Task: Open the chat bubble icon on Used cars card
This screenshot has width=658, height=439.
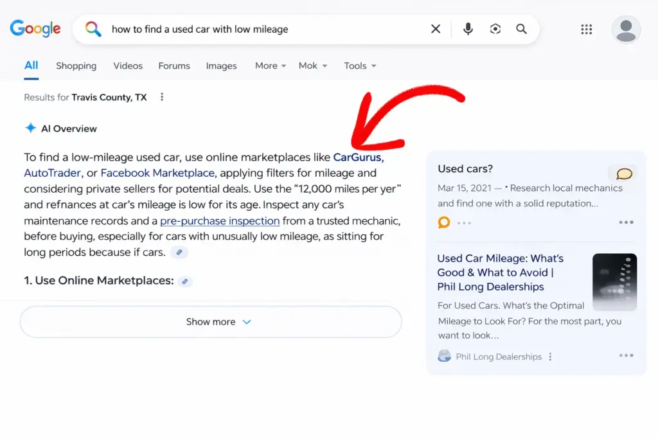Action: coord(623,174)
